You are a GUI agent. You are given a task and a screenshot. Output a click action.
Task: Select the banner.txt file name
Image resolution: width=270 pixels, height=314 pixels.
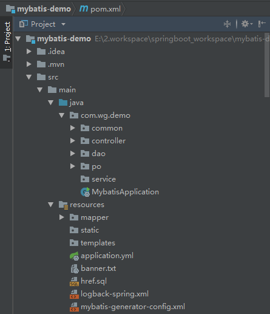pos(98,268)
